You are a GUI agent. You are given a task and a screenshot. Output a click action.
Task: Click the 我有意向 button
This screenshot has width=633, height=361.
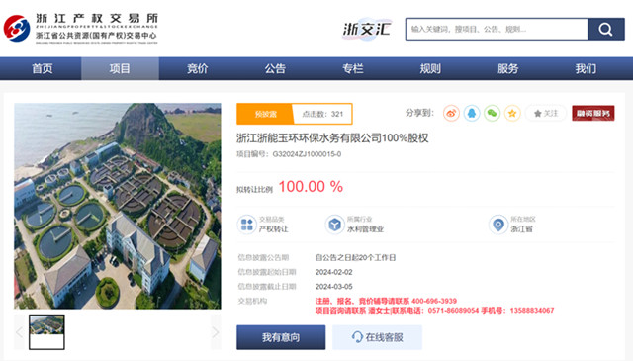[x=281, y=337]
